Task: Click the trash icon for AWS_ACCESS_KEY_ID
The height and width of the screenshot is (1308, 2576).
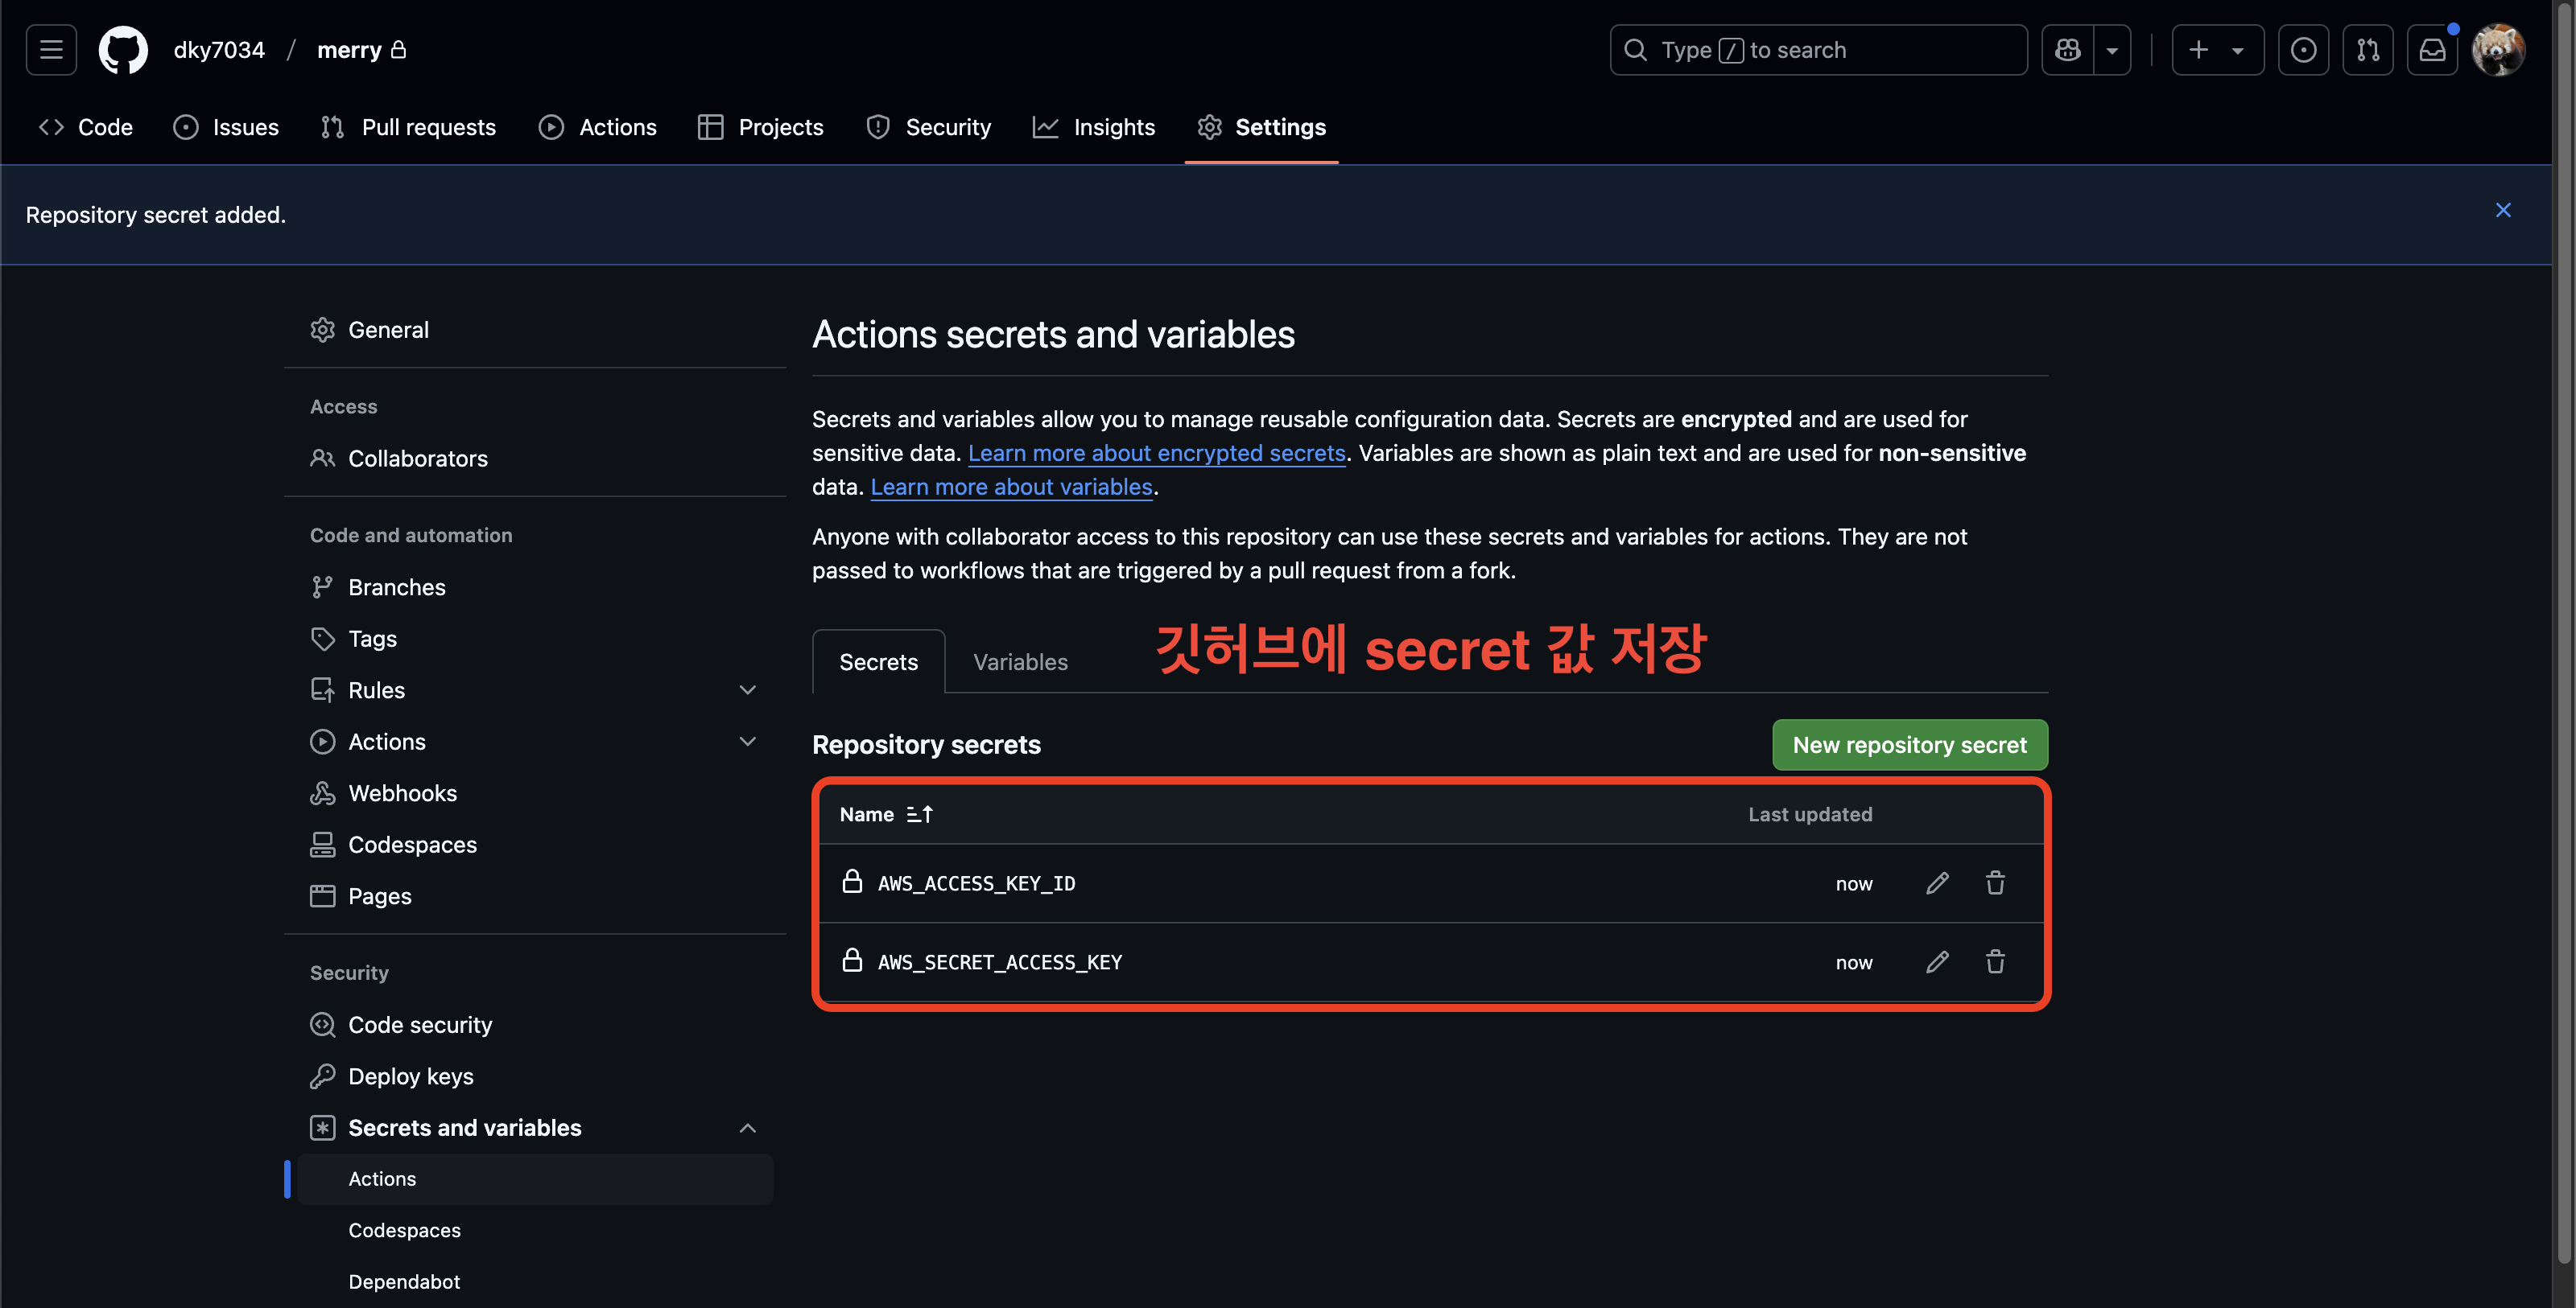Action: click(x=1995, y=883)
